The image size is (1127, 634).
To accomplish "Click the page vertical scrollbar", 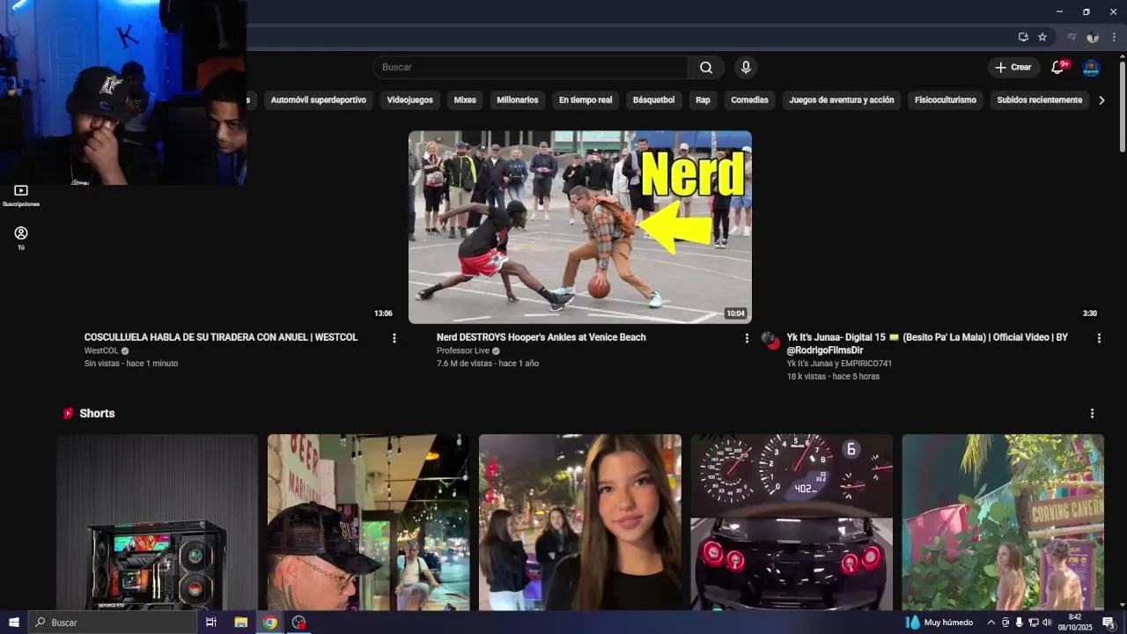I will coord(1122,106).
